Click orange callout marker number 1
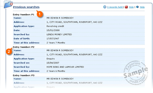This screenshot has width=153, height=93. point(40,14)
